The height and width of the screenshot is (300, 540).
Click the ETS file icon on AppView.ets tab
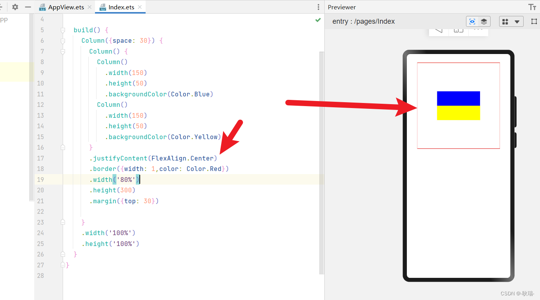[42, 7]
